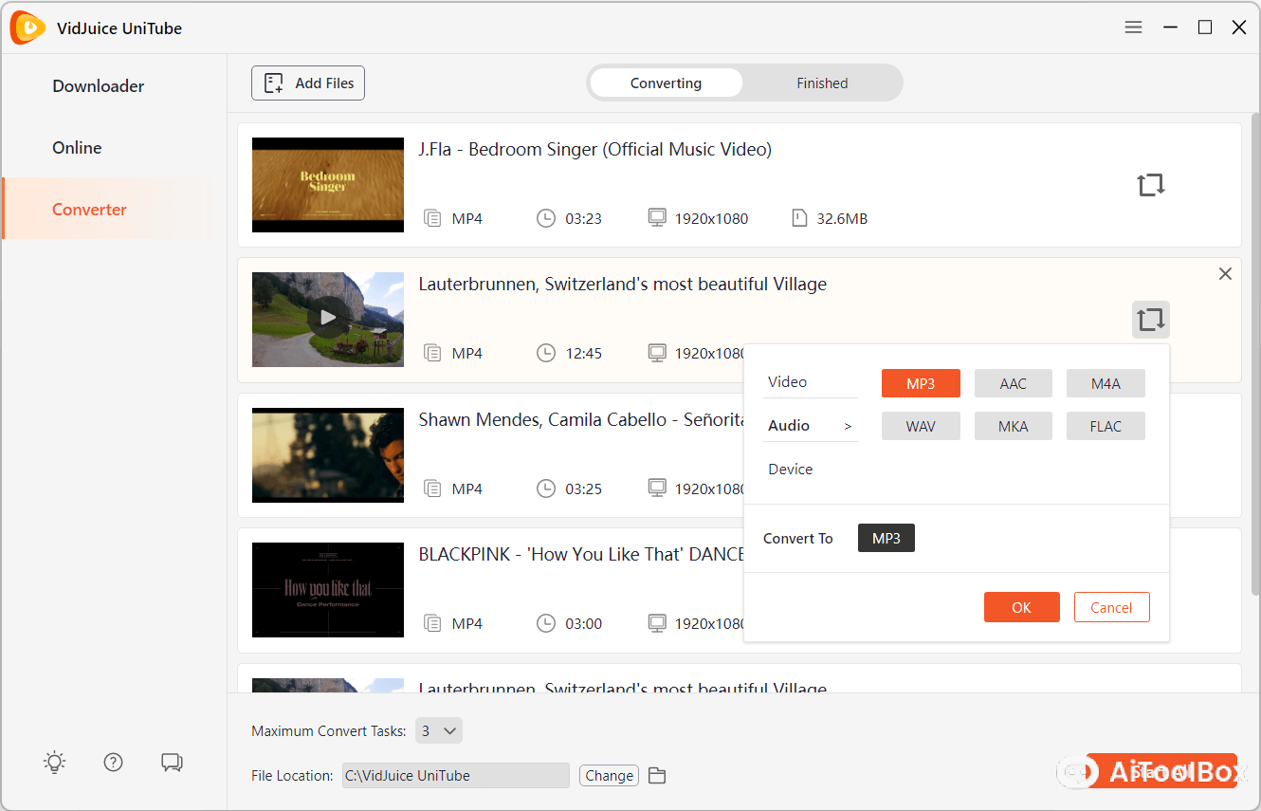Click the convert icon on Lauterbrunnen row
Image resolution: width=1261 pixels, height=811 pixels.
1150,320
